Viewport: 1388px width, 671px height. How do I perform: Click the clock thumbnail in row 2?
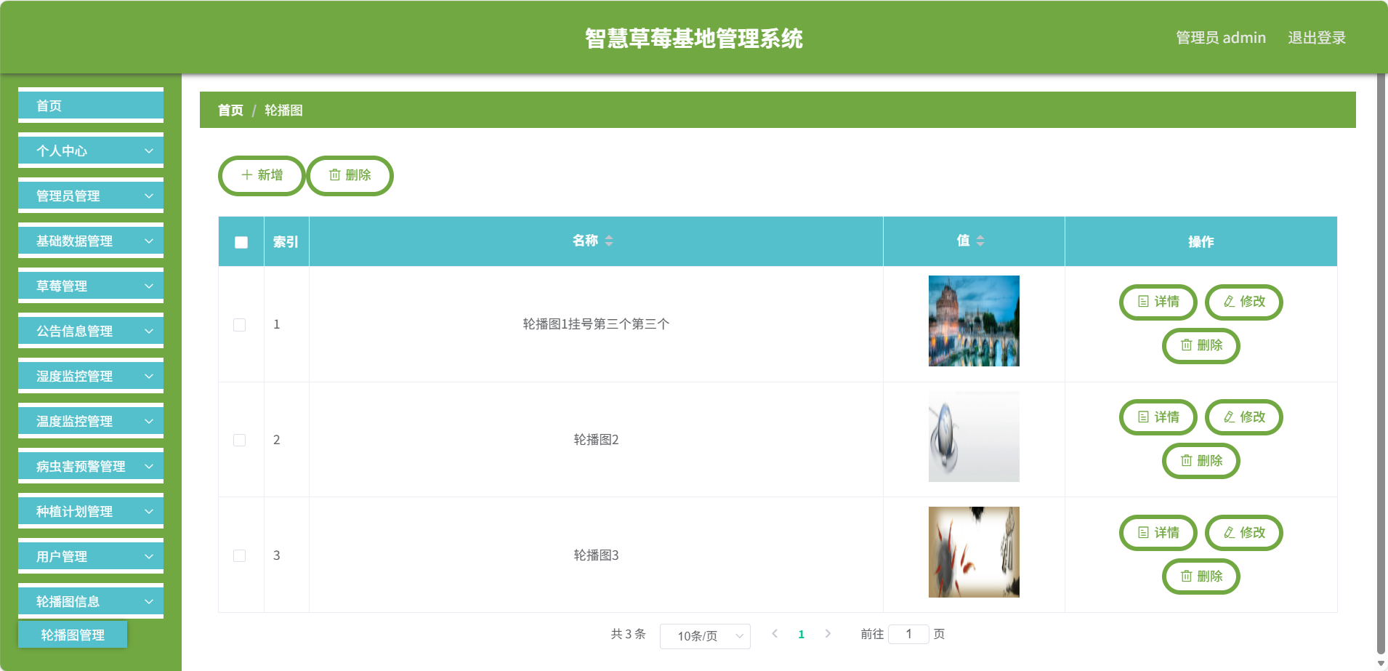[x=974, y=436]
